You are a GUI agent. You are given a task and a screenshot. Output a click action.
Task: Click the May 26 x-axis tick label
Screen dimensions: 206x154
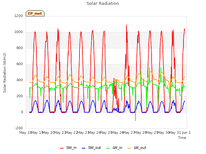(x=117, y=133)
